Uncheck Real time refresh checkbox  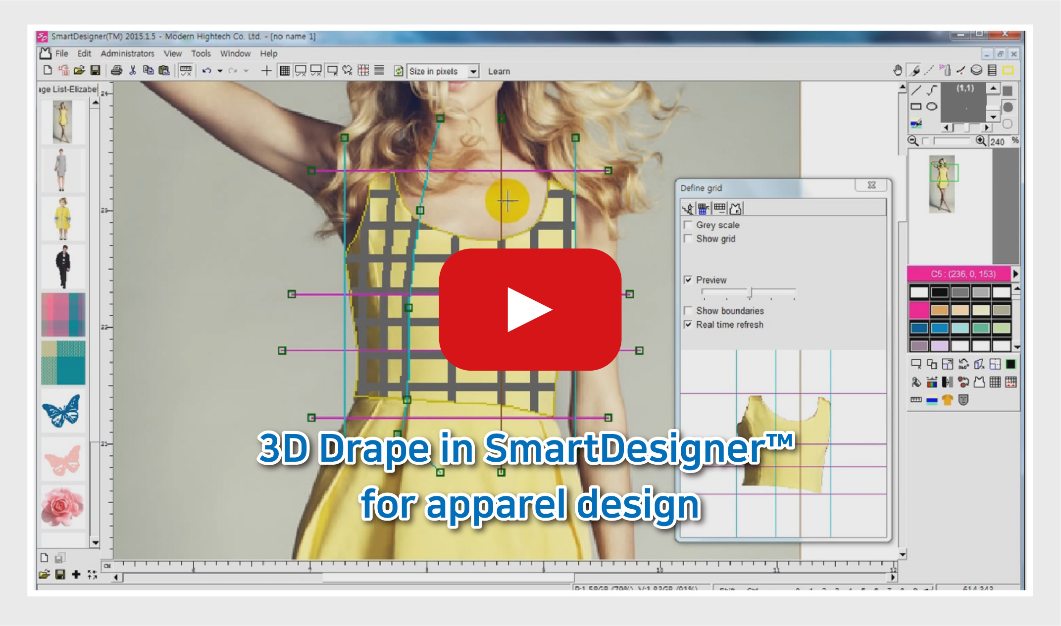pyautogui.click(x=688, y=324)
